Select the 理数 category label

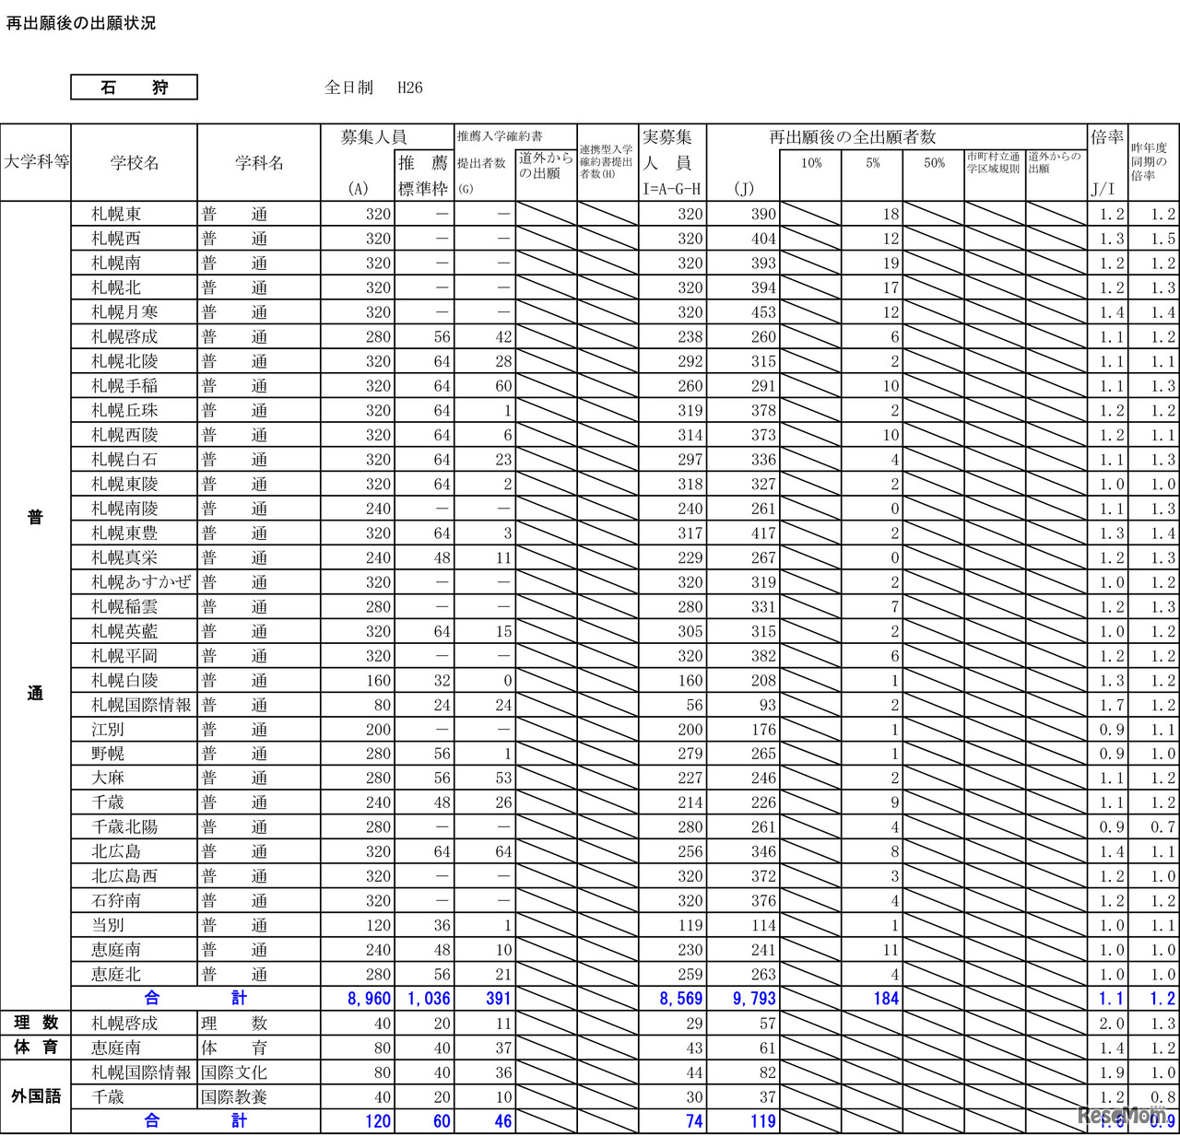pyautogui.click(x=35, y=1023)
